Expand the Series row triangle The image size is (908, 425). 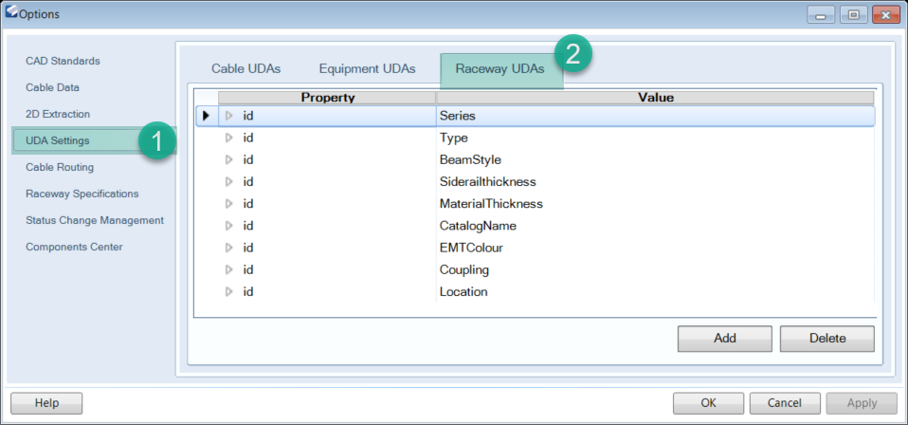[228, 116]
